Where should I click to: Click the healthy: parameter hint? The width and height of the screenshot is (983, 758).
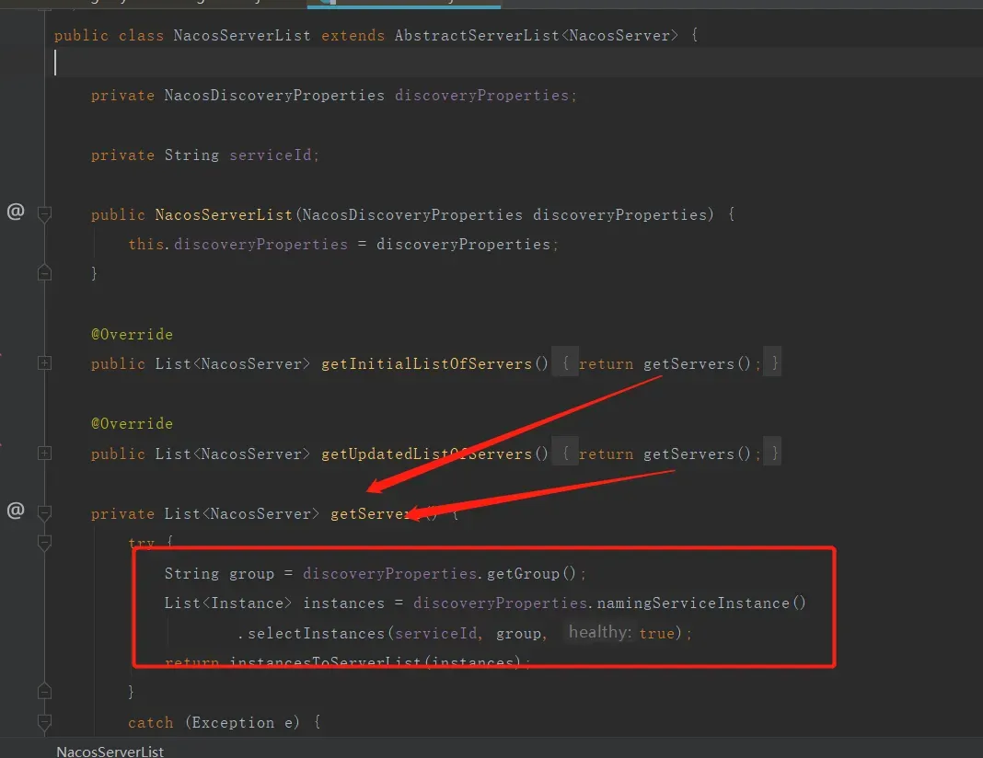[x=600, y=632]
